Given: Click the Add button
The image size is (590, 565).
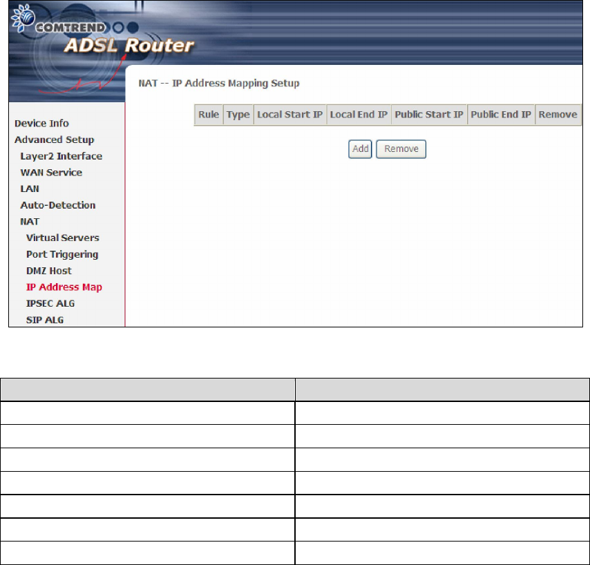Looking at the screenshot, I should (x=360, y=149).
